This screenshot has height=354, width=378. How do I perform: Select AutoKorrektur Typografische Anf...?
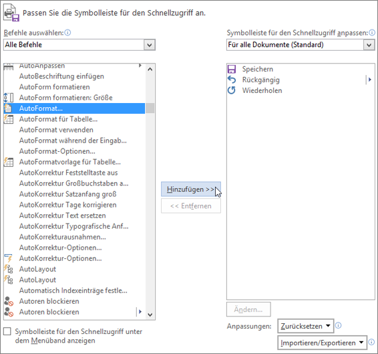pos(74,226)
